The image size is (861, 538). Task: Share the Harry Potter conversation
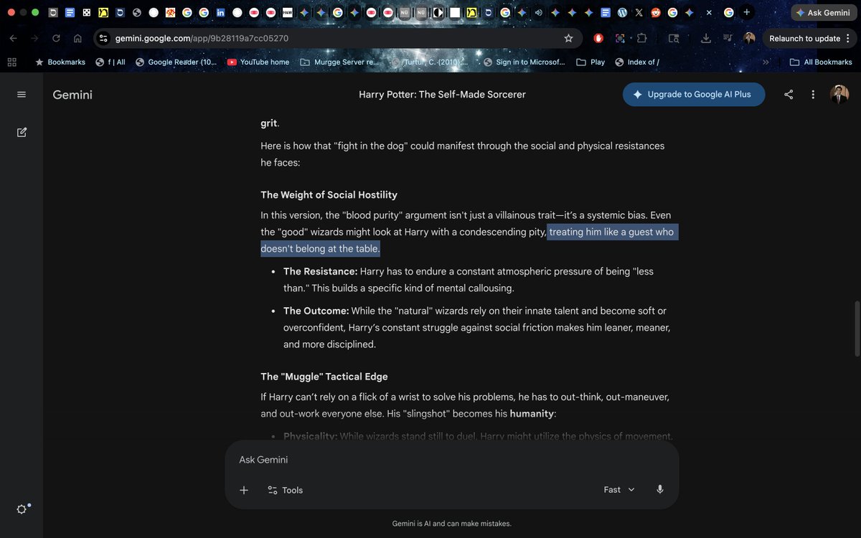pyautogui.click(x=789, y=95)
